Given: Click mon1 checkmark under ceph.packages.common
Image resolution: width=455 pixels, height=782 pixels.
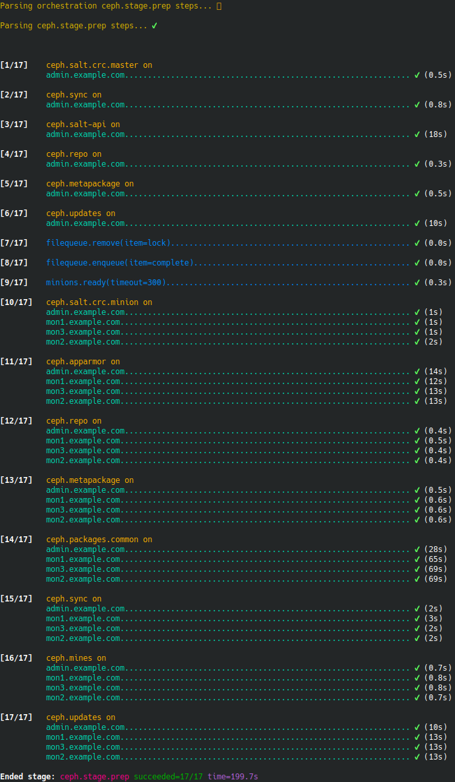Looking at the screenshot, I should coord(417,559).
